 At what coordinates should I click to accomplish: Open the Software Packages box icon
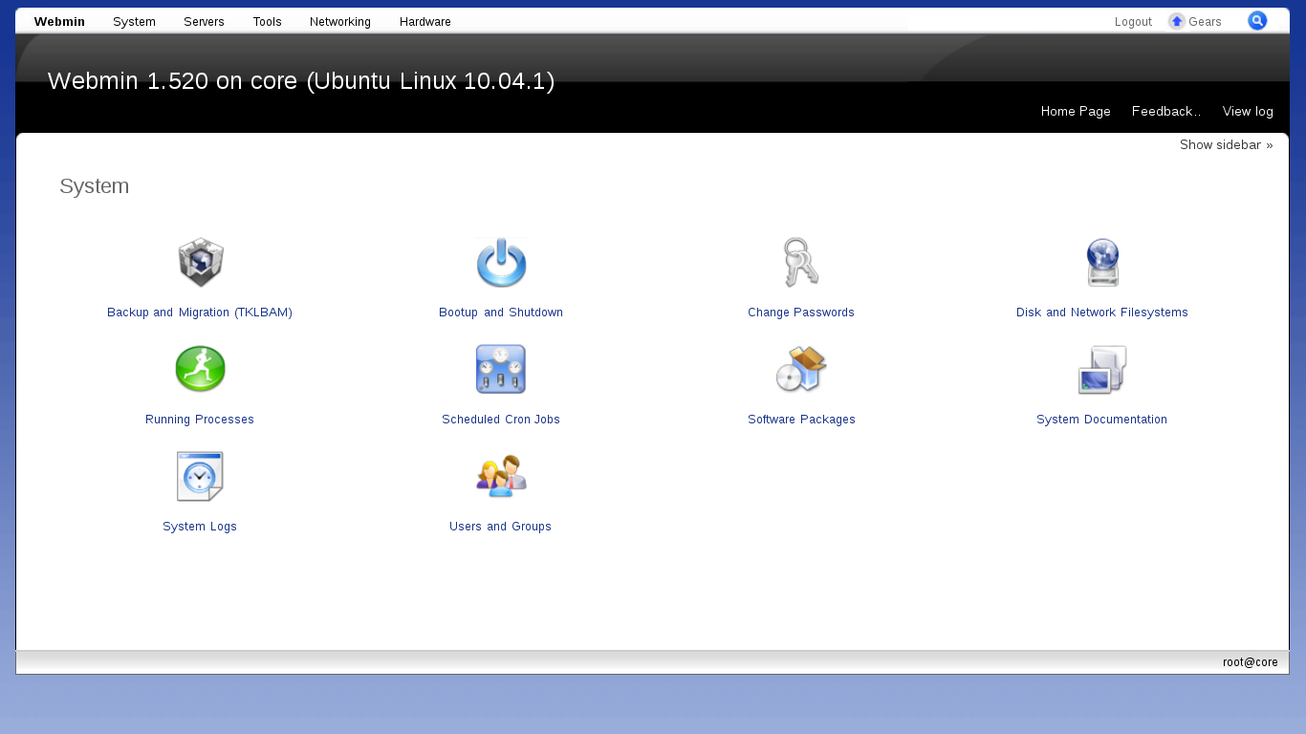pyautogui.click(x=800, y=369)
